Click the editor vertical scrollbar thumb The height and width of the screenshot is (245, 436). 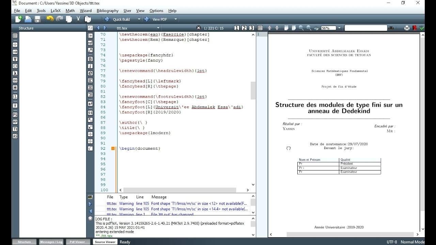(253, 91)
